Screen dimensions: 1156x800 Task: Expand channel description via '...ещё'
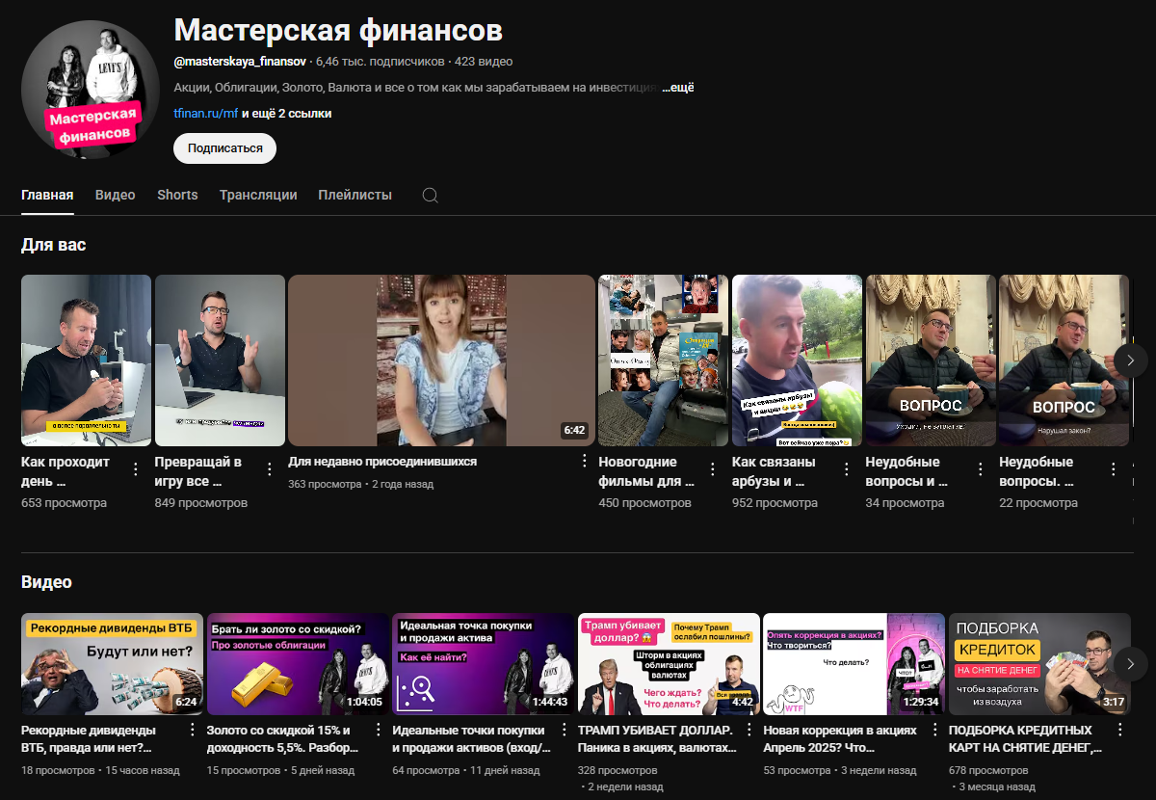tap(678, 88)
